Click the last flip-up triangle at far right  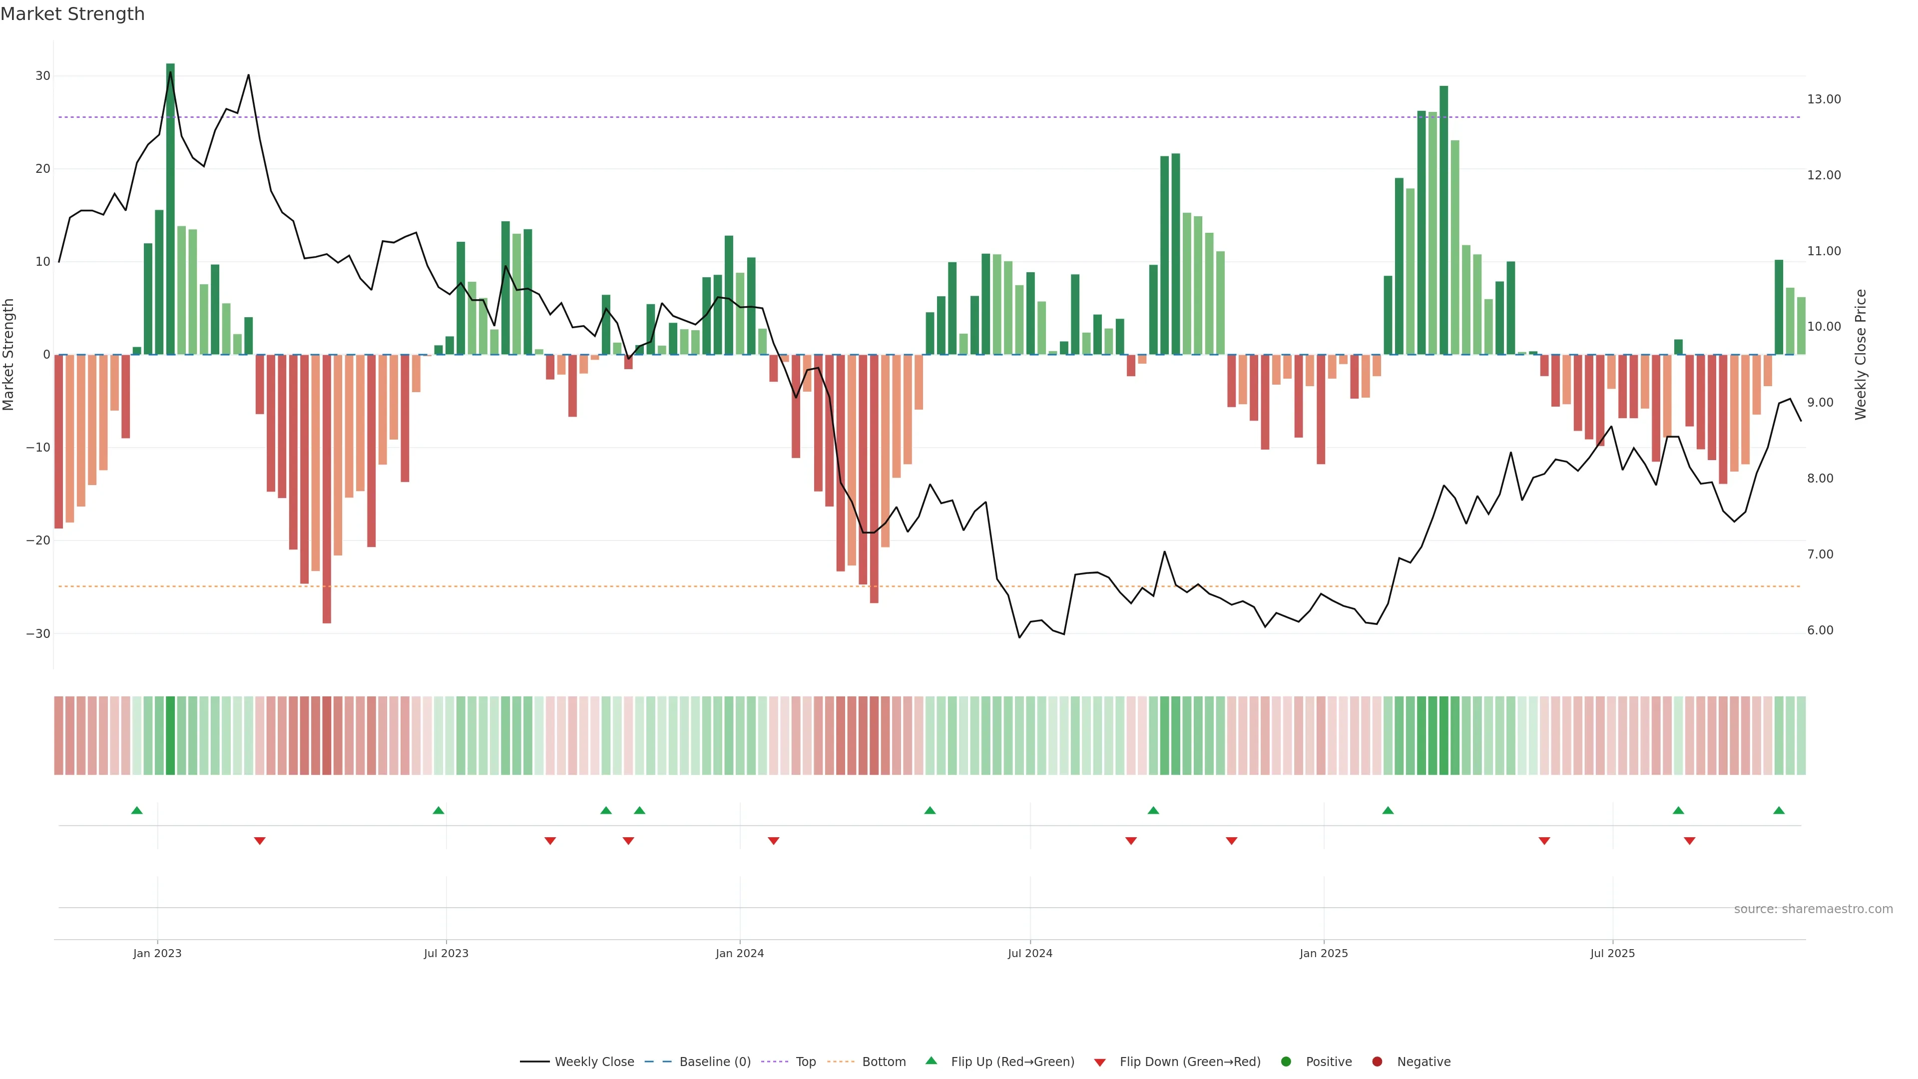click(x=1779, y=810)
